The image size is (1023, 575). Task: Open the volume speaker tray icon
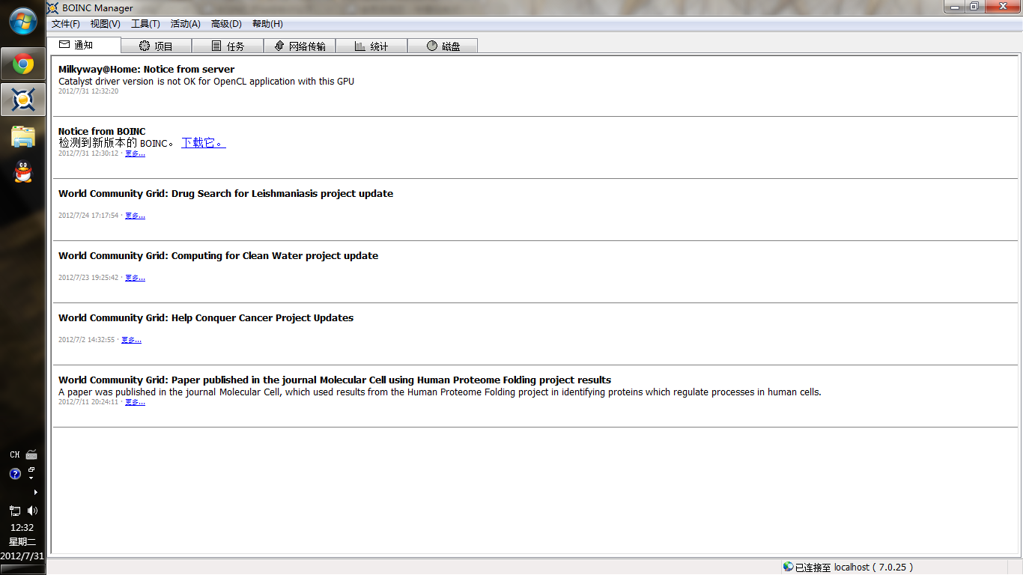pyautogui.click(x=32, y=511)
